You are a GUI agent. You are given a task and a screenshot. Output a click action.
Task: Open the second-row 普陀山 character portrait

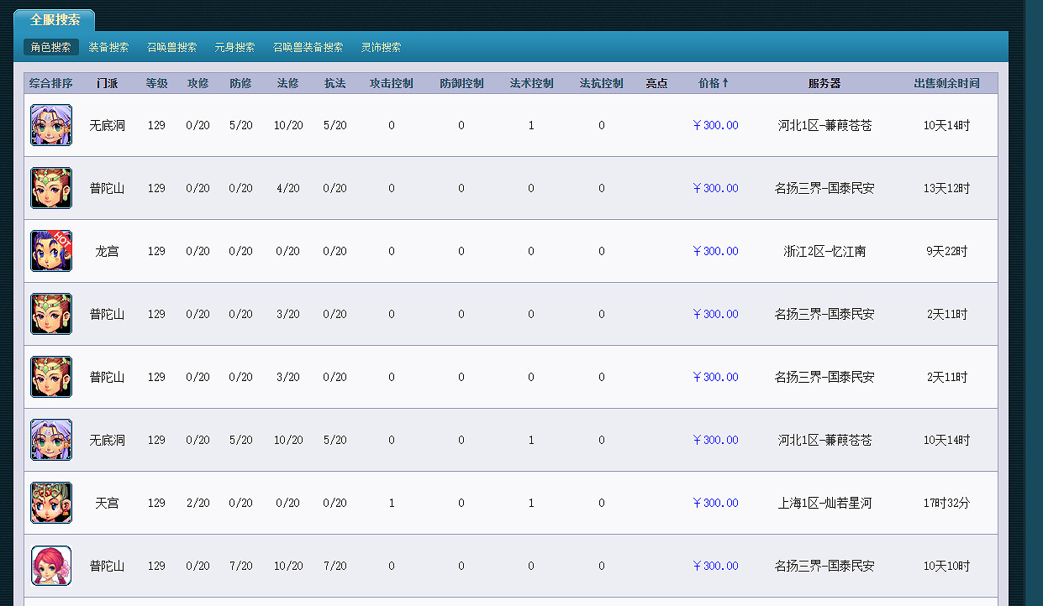coord(51,188)
